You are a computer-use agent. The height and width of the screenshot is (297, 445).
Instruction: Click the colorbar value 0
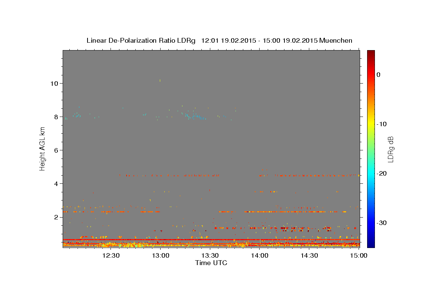coord(378,75)
